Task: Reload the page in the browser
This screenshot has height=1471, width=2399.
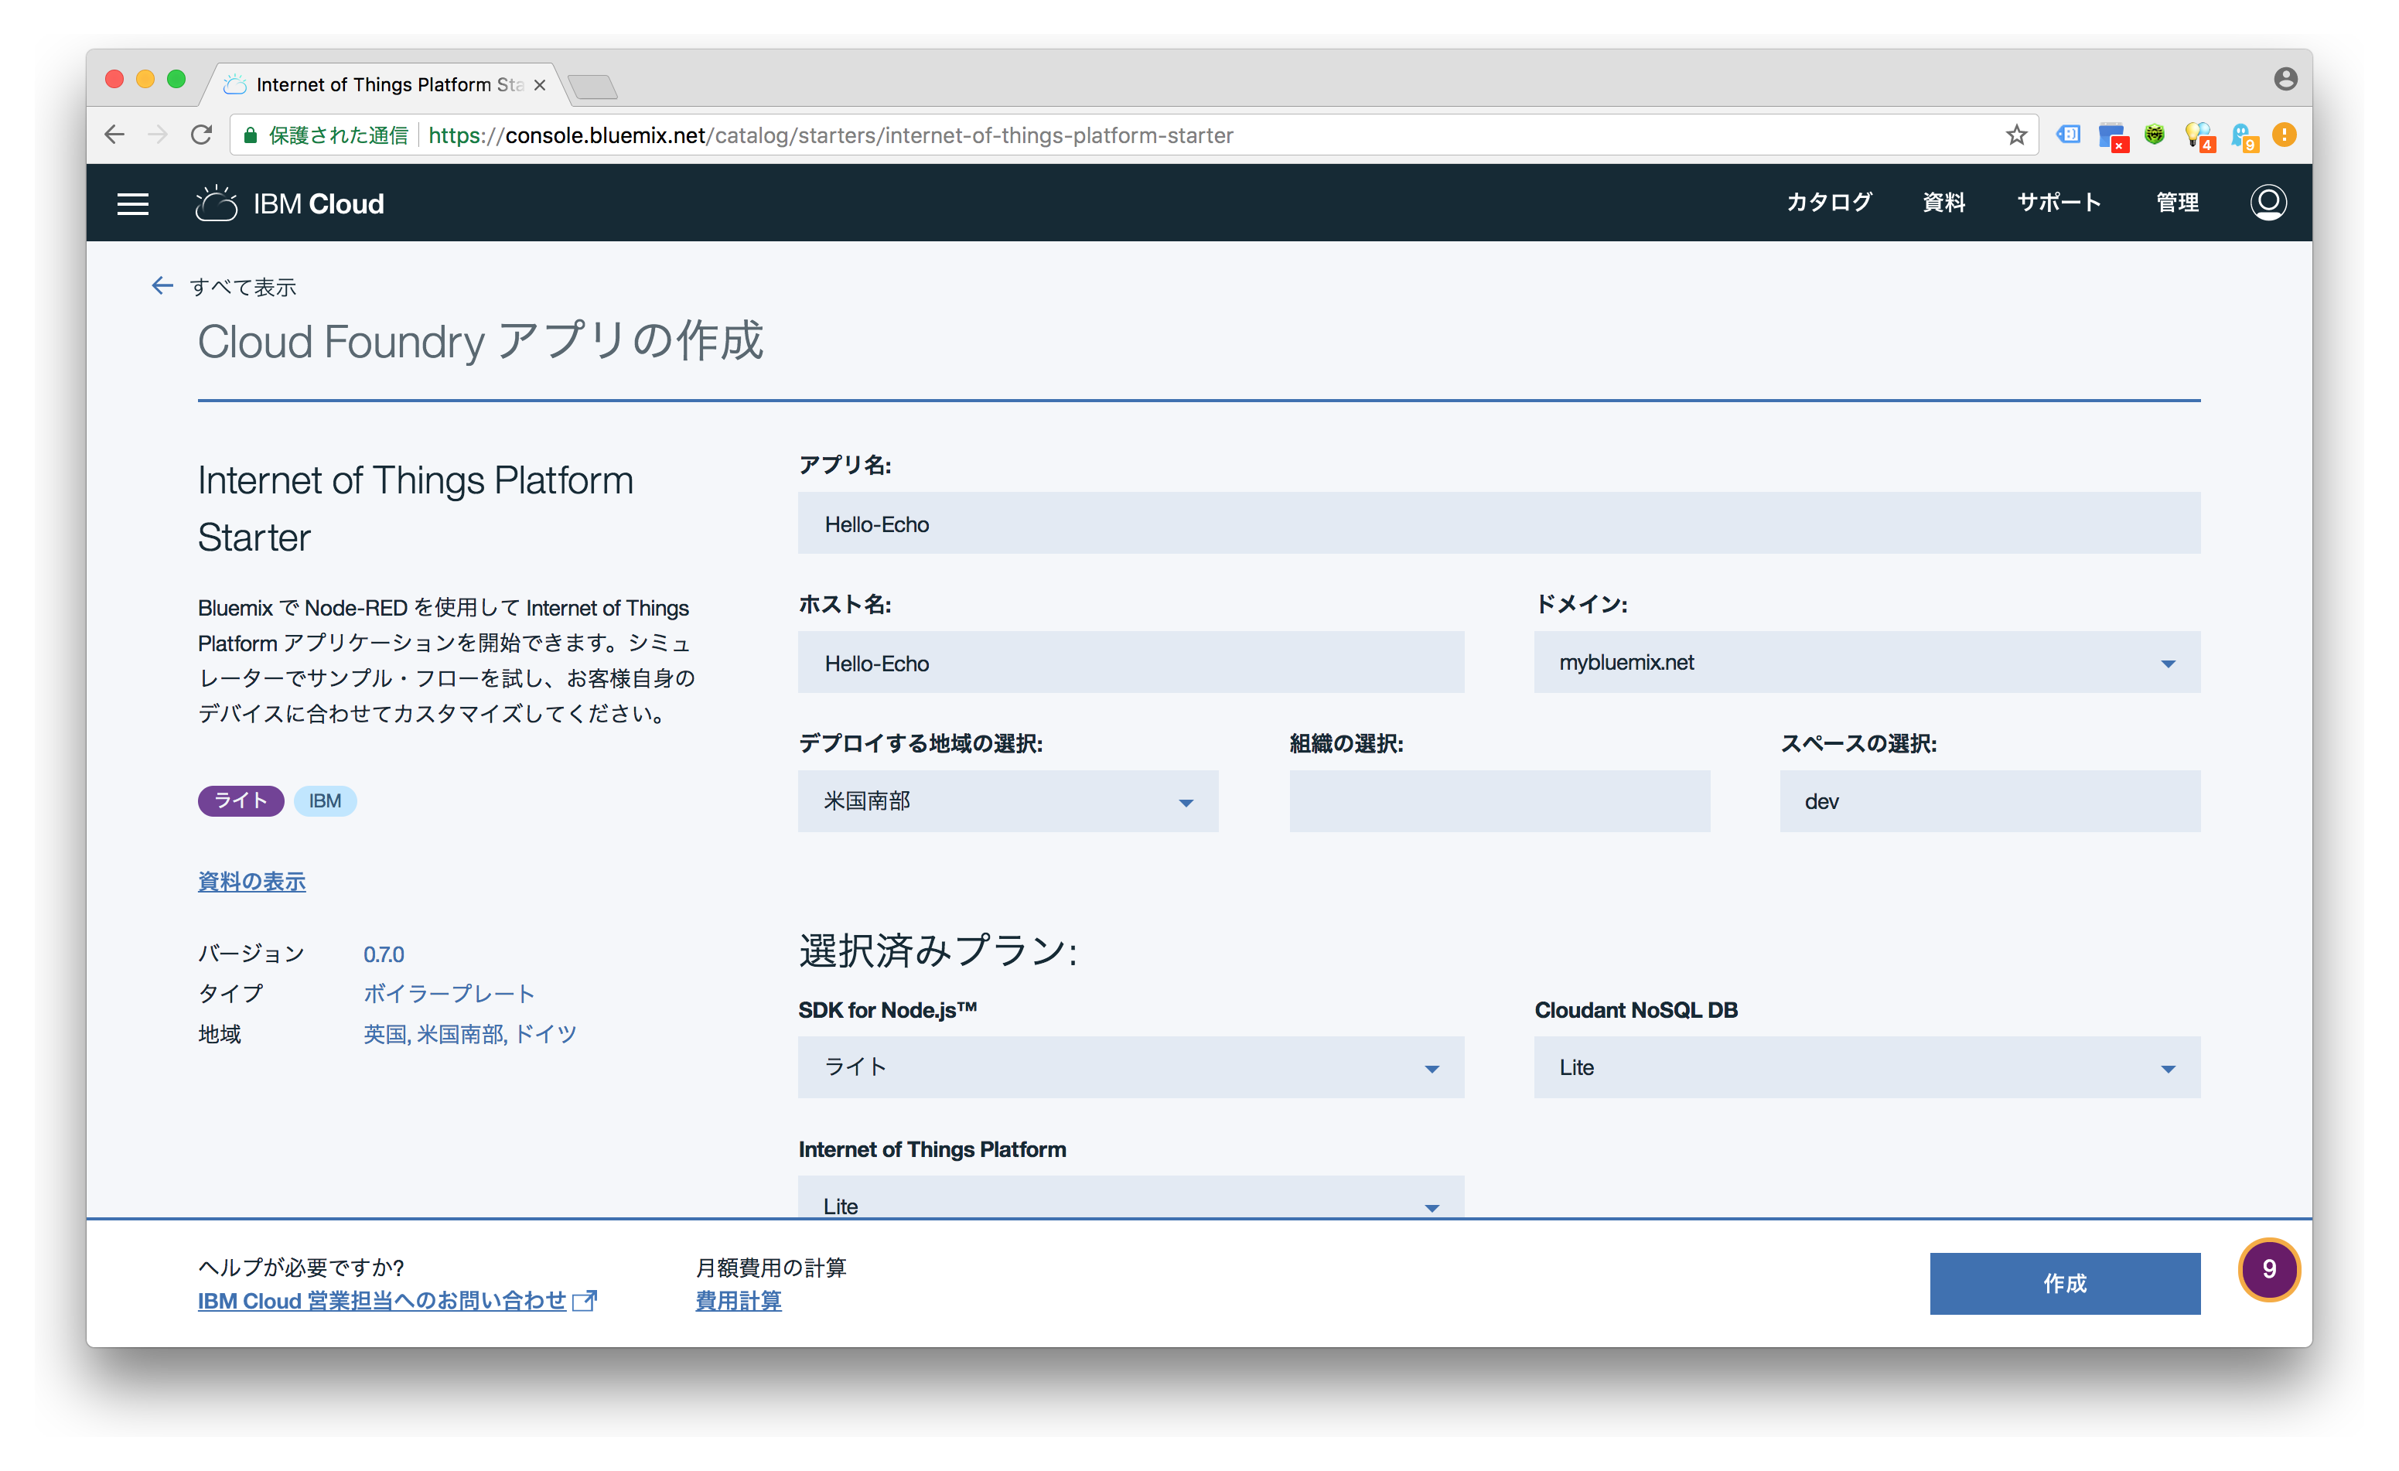Action: click(202, 135)
